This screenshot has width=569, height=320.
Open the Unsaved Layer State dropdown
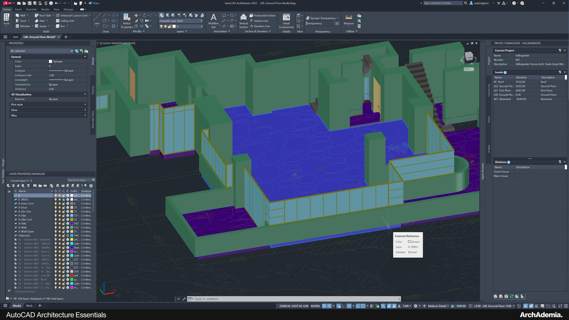201,21
